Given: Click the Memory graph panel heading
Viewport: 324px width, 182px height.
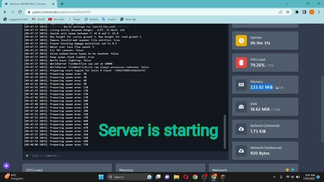Looking at the screenshot, I should pos(126,170).
